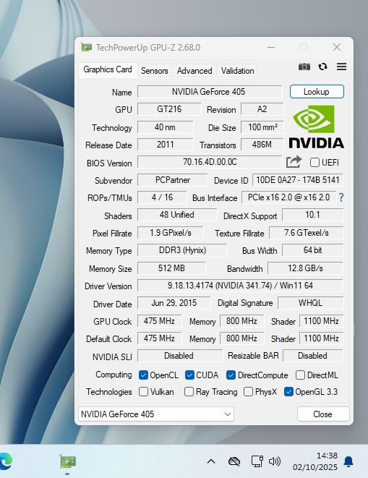Click the BIOS Version field 70.16.4D.00.0C
368x478 pixels.
click(x=210, y=162)
